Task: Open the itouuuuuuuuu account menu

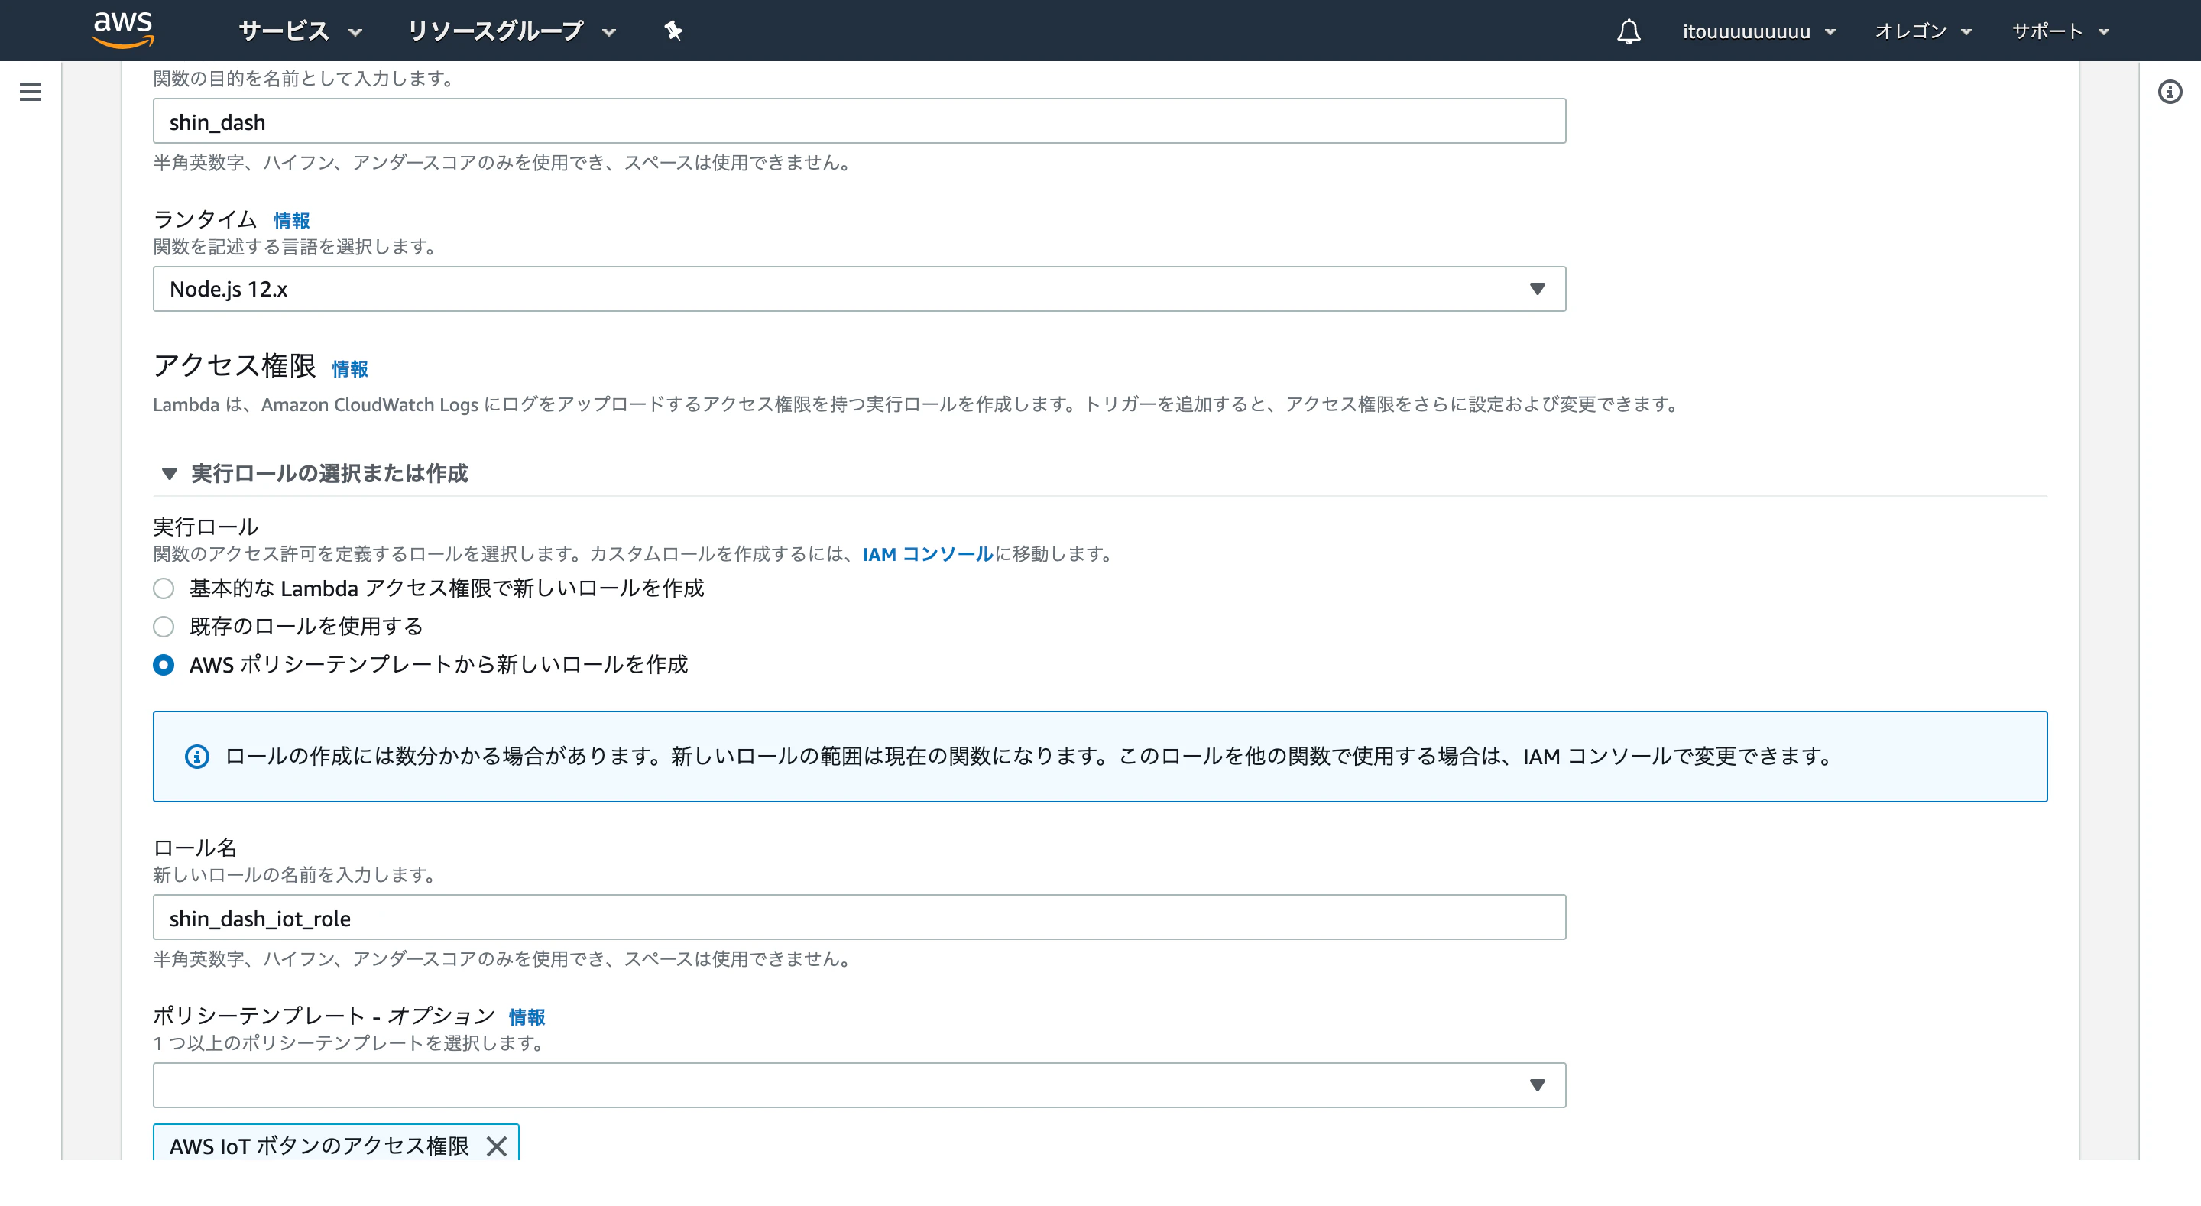Action: click(x=1759, y=31)
